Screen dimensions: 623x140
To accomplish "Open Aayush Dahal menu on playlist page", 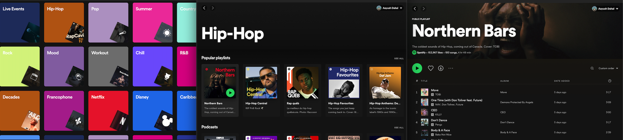I will click(605, 9).
